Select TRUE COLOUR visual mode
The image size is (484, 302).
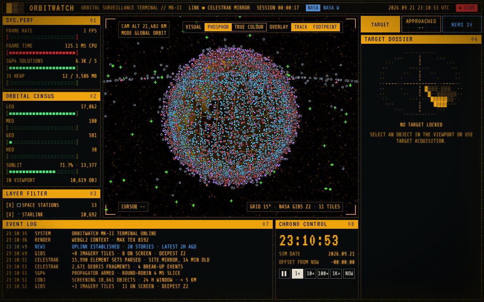(x=249, y=27)
